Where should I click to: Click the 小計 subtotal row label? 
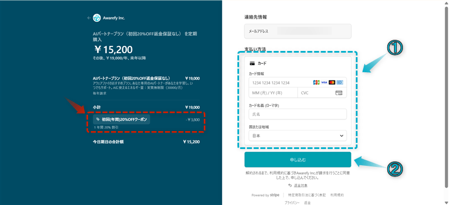click(x=97, y=107)
